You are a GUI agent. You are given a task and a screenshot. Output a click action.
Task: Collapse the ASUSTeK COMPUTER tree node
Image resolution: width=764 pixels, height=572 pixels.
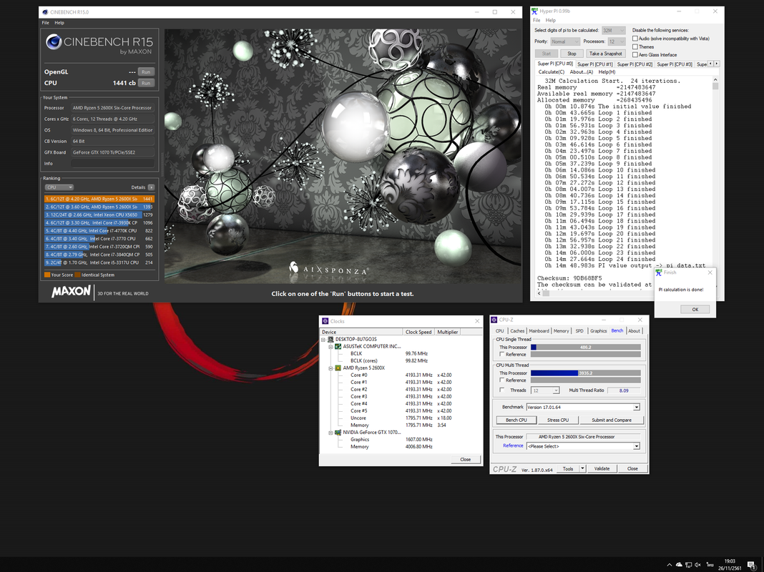(x=330, y=347)
